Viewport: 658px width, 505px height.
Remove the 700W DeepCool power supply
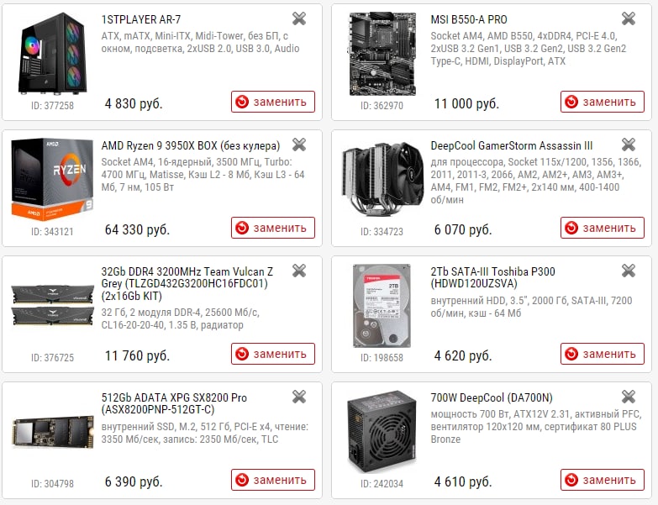(629, 397)
